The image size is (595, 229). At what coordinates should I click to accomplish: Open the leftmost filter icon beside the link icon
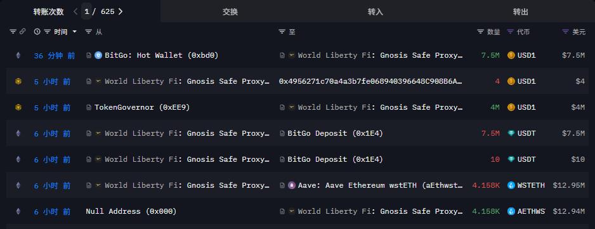13,32
